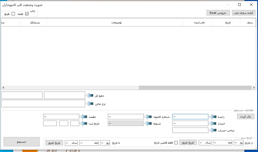Click the arrow icon next to راننده
The image size is (258, 152).
tap(212, 117)
